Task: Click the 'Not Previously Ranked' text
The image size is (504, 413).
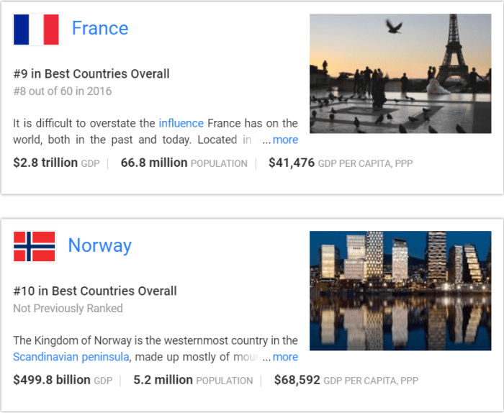Action: 68,309
